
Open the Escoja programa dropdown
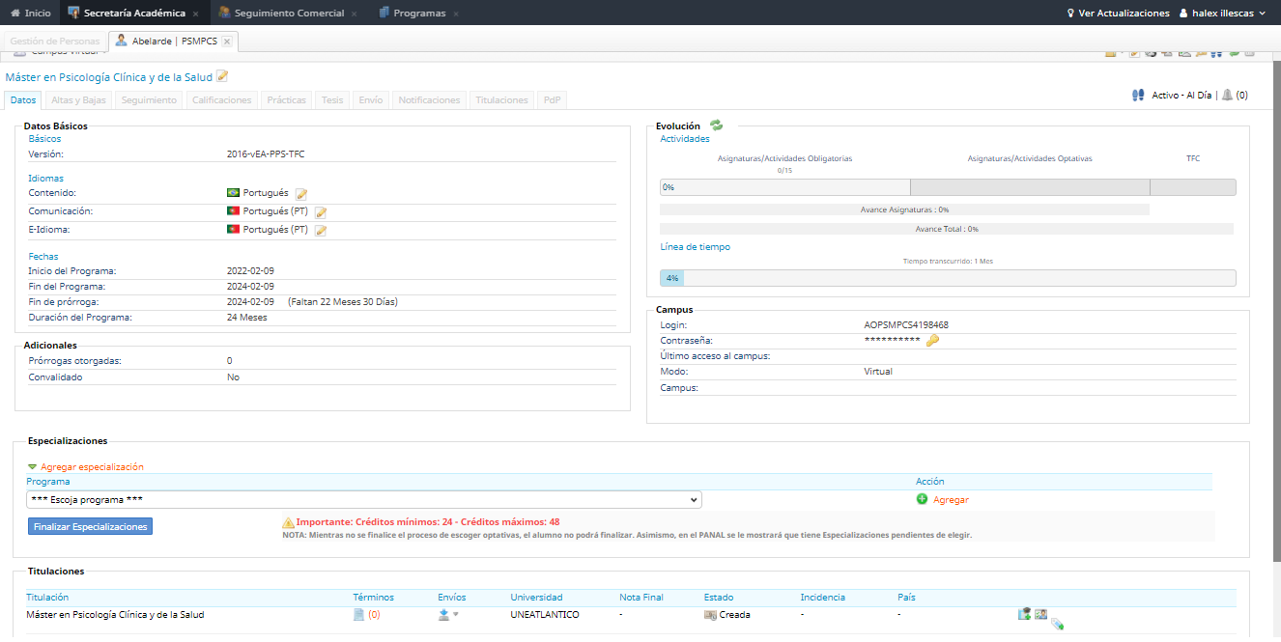point(364,500)
